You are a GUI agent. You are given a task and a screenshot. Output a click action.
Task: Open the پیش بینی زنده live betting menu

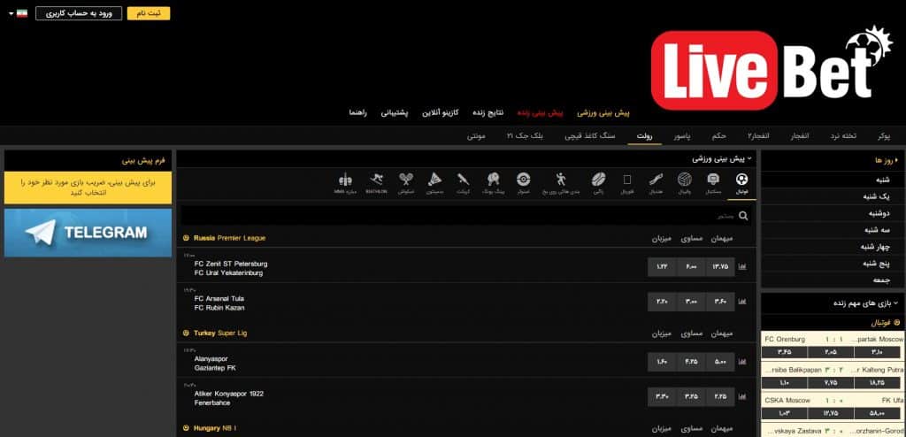coord(540,112)
